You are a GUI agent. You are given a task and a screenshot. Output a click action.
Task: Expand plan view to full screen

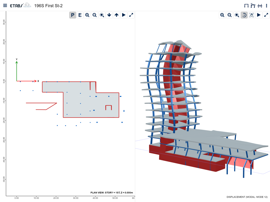click(x=131, y=15)
